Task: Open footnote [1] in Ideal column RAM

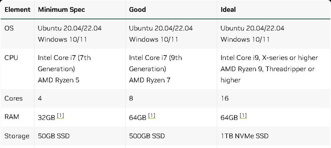Action: [x=244, y=116]
